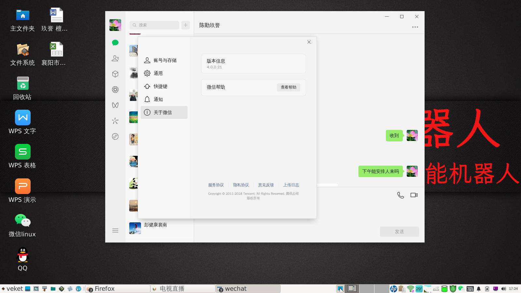Open the Chats icon in WeChat sidebar
Viewport: 521px width, 293px height.
(x=115, y=43)
